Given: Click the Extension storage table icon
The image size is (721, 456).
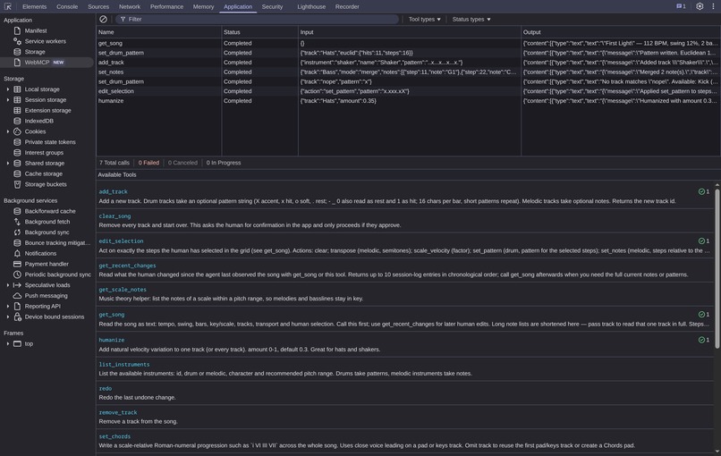Looking at the screenshot, I should [17, 110].
